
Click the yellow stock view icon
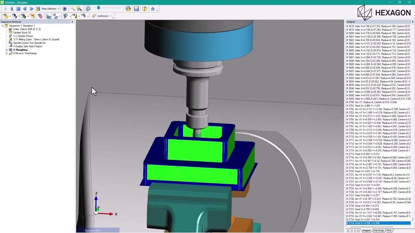tap(6, 16)
